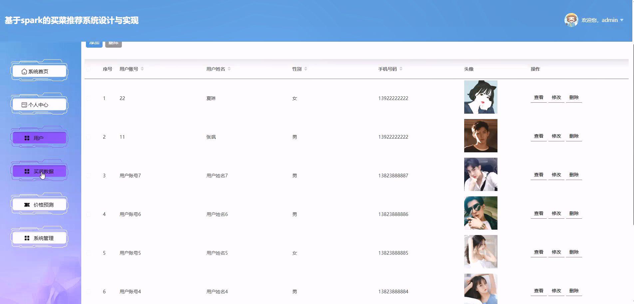Click the blue 添加 button above the table
634x304 pixels.
point(94,44)
